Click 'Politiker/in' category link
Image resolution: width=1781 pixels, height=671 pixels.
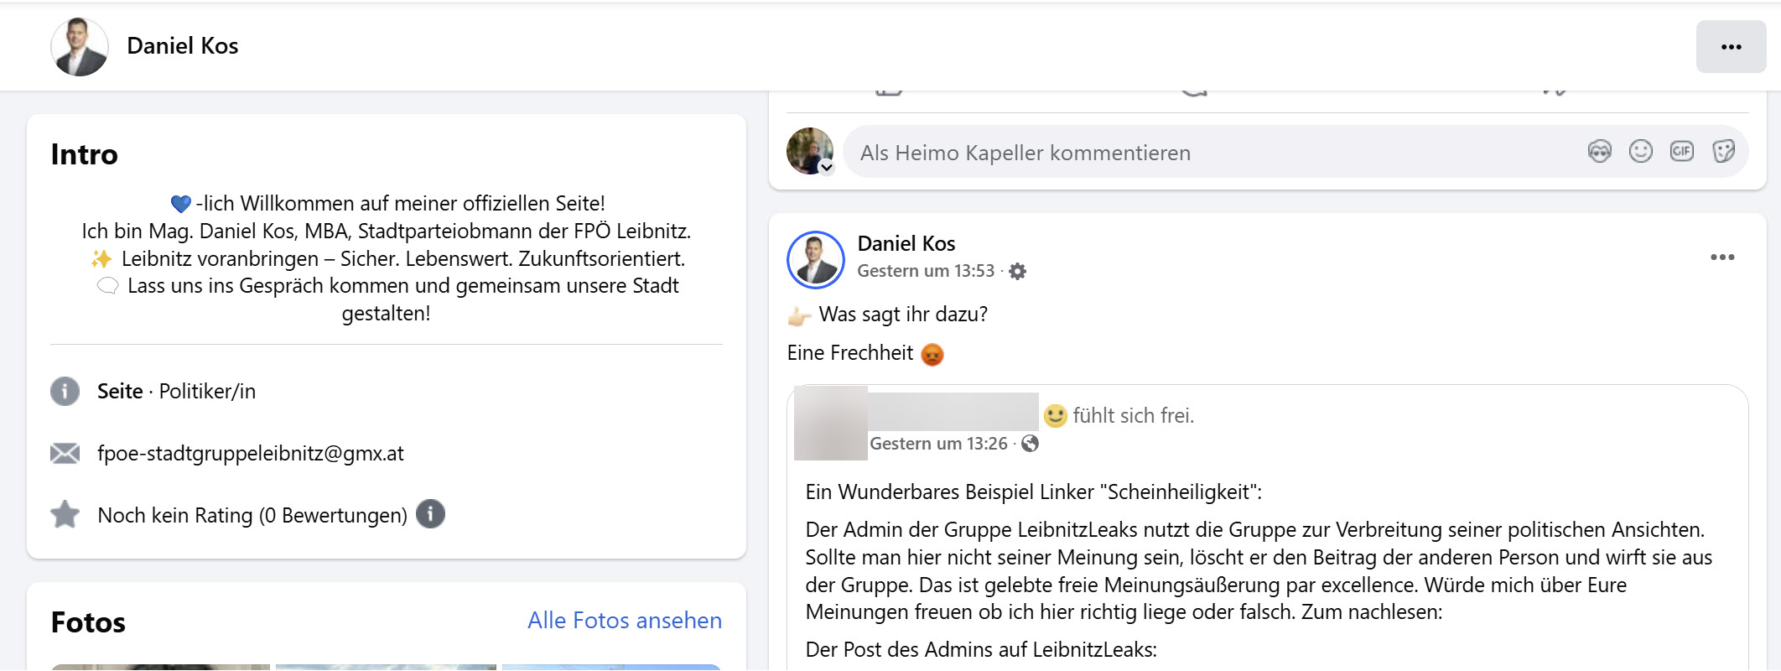pyautogui.click(x=207, y=392)
